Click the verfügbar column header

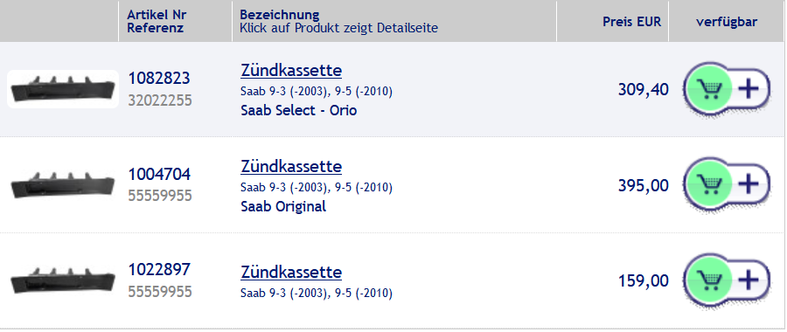point(727,22)
